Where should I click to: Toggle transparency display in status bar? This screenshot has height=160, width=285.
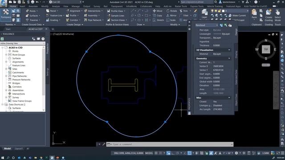[202, 153]
